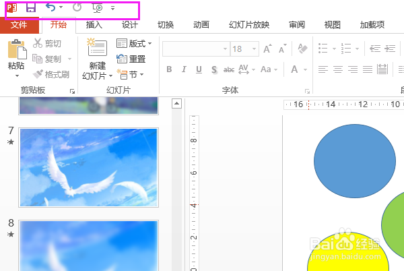Click slide panel scroll up arrow

tap(176, 104)
